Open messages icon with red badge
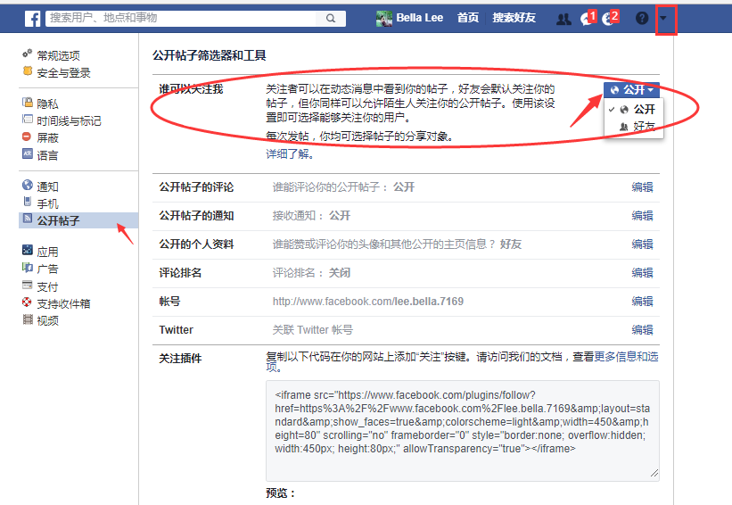Screen dimensions: 732x505 [588, 18]
